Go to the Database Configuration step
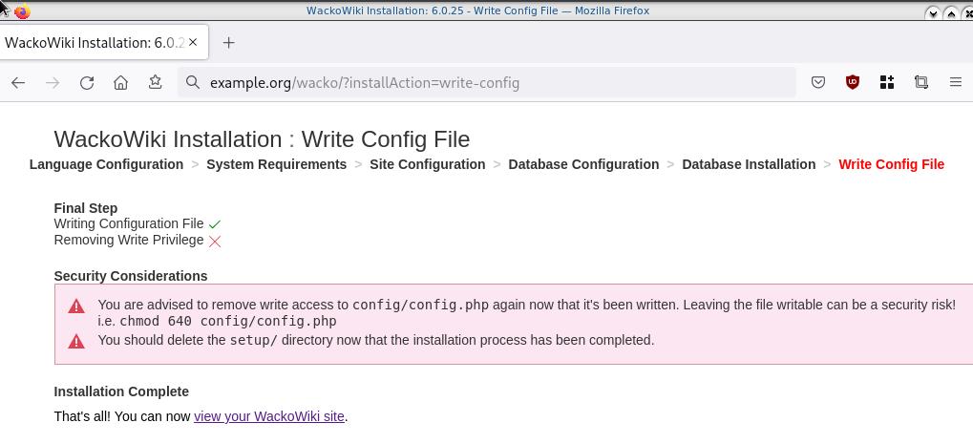Screen dimensions: 973x444 pos(583,164)
